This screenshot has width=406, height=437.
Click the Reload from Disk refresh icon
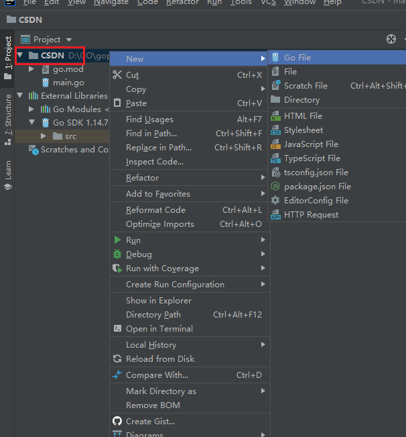[x=117, y=358]
